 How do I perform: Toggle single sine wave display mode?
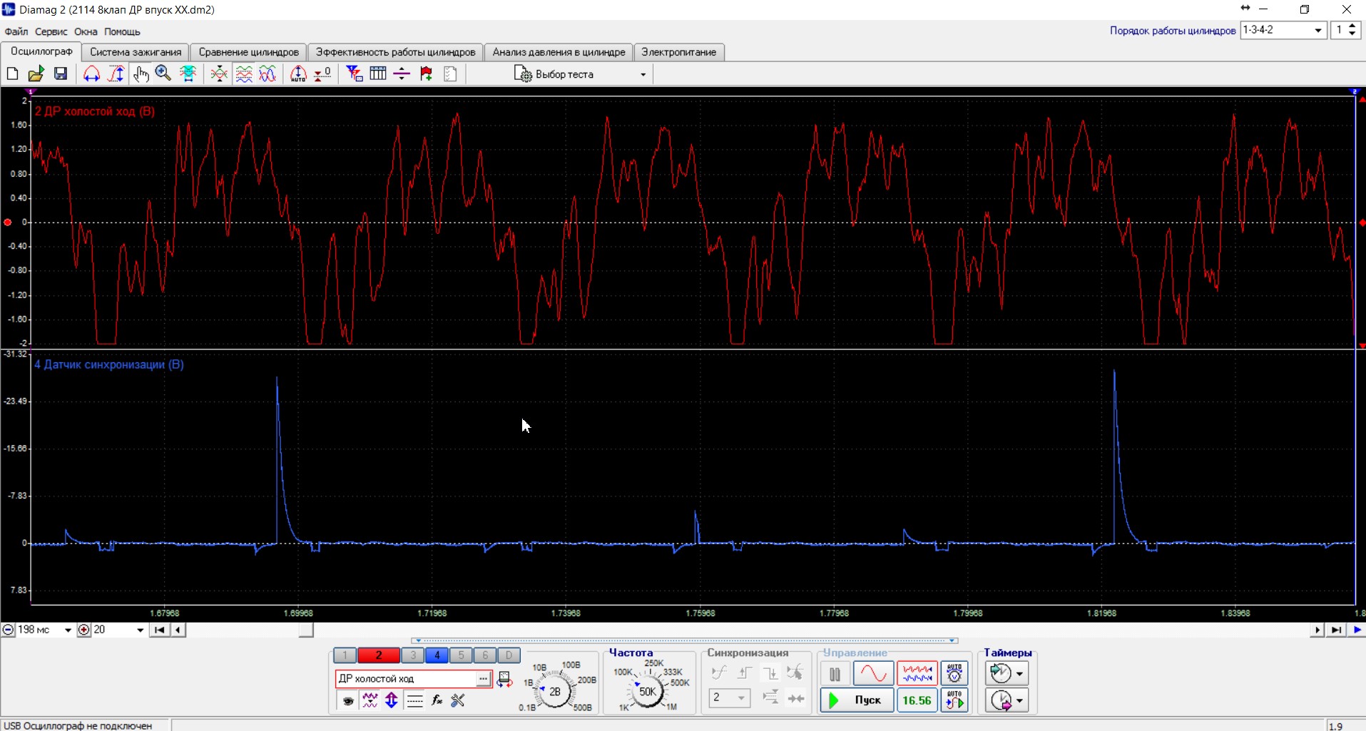click(x=873, y=673)
